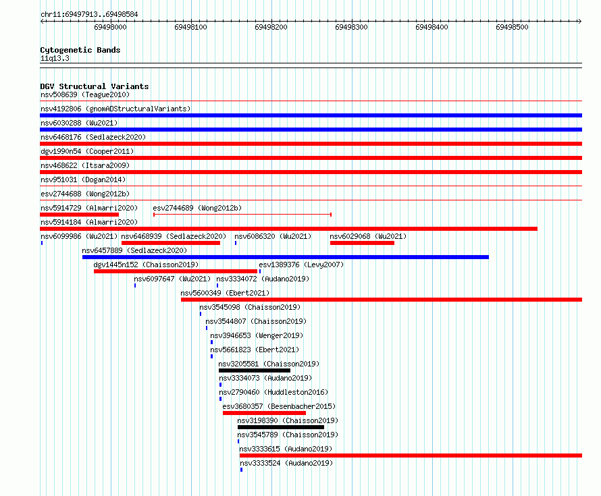601x496 pixels.
Task: Click ruler position 69498200
Action: pyautogui.click(x=271, y=27)
